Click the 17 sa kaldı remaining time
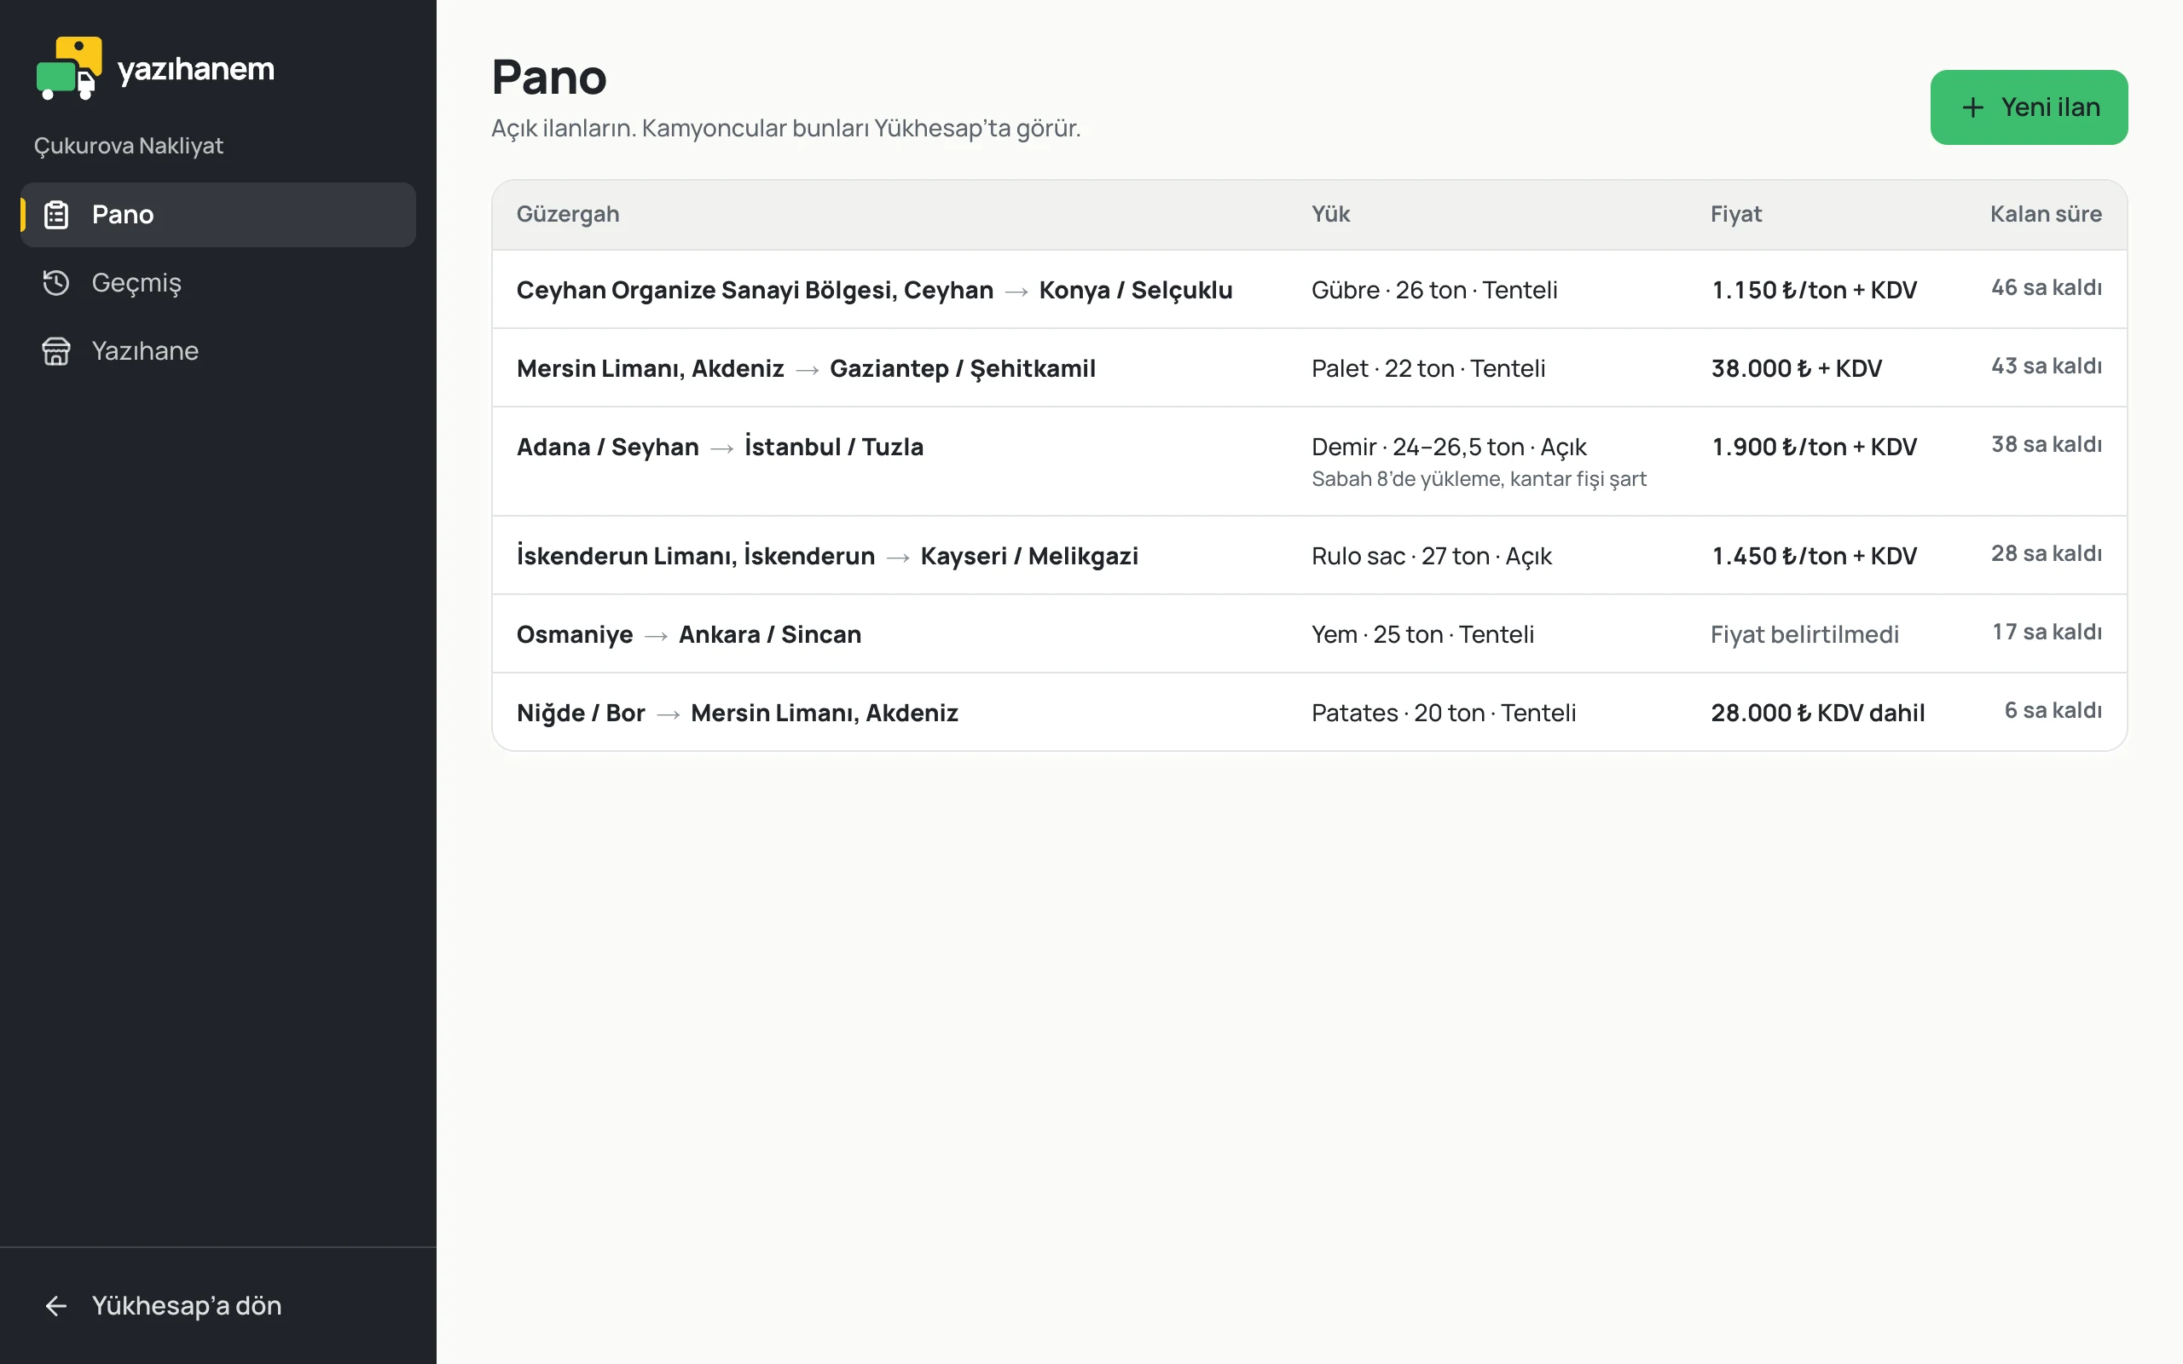2183x1364 pixels. (2046, 632)
